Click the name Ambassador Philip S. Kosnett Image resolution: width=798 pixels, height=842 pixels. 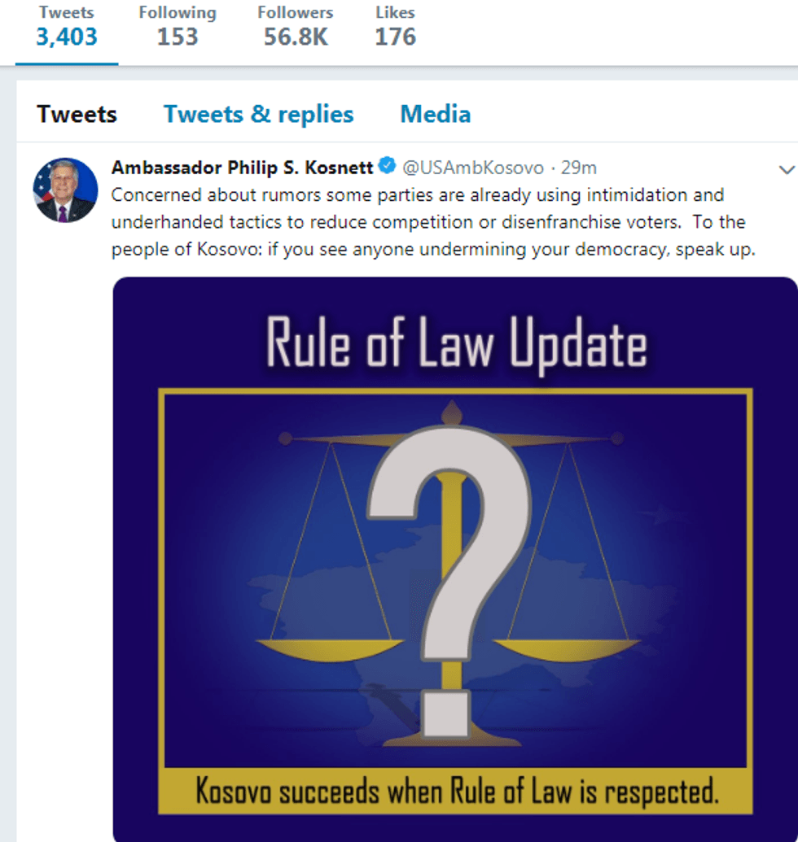tap(242, 168)
